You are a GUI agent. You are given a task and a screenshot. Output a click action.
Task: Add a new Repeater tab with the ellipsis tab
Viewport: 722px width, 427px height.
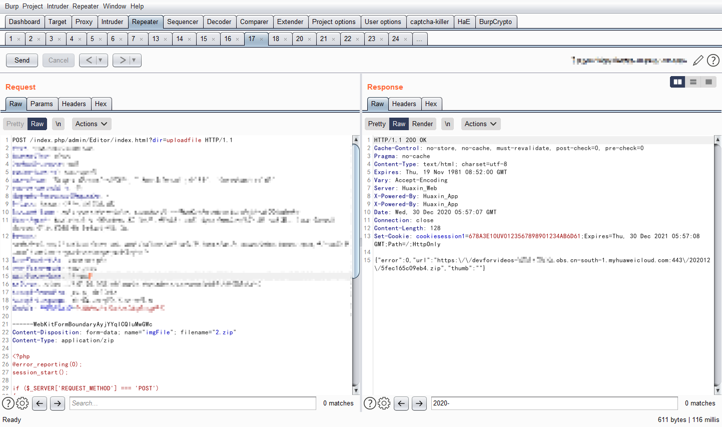tap(420, 39)
